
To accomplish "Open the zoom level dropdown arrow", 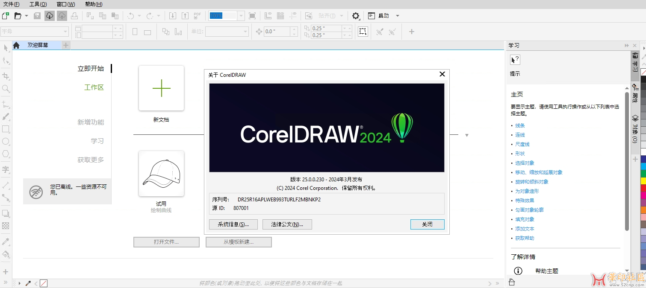I will click(x=241, y=16).
